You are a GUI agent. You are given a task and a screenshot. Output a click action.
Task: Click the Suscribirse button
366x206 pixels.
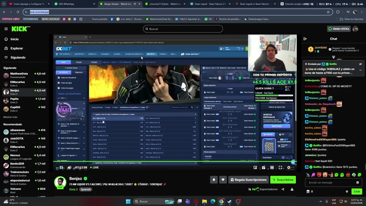(283, 180)
